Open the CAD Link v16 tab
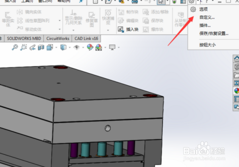The width and height of the screenshot is (239, 167). click(x=86, y=38)
